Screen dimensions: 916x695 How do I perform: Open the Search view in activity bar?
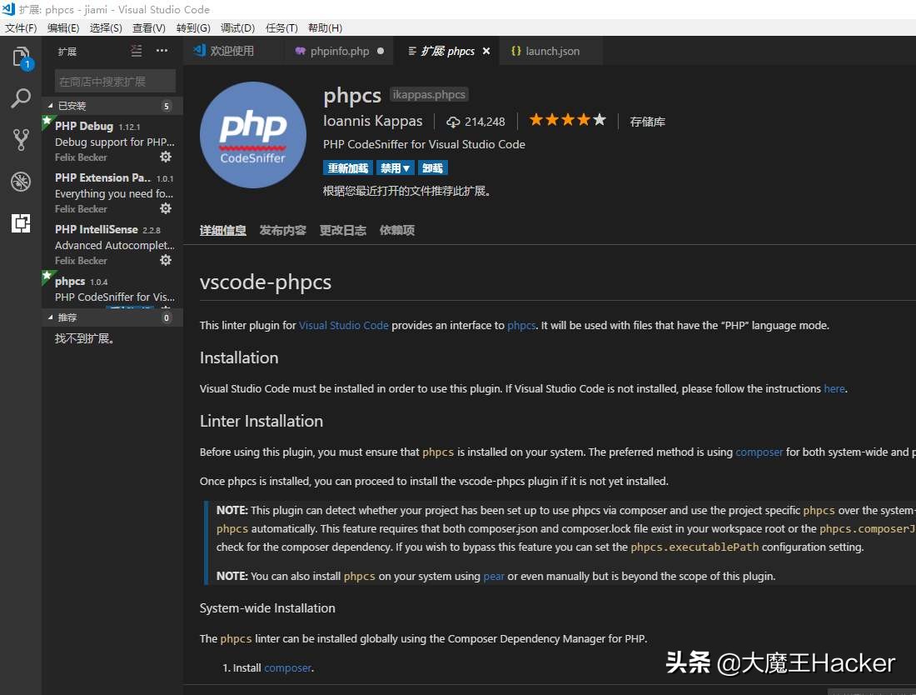tap(21, 98)
